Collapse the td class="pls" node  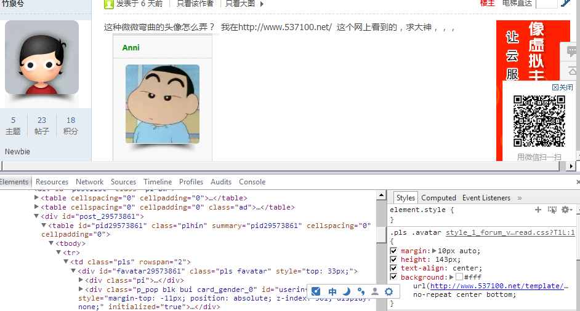pyautogui.click(x=66, y=262)
